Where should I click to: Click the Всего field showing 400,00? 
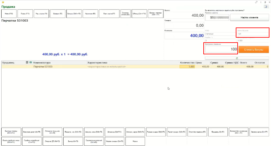pos(184,15)
